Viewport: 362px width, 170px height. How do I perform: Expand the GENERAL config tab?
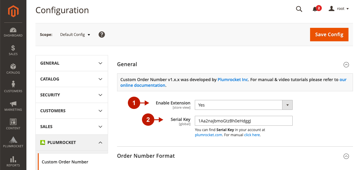[72, 63]
